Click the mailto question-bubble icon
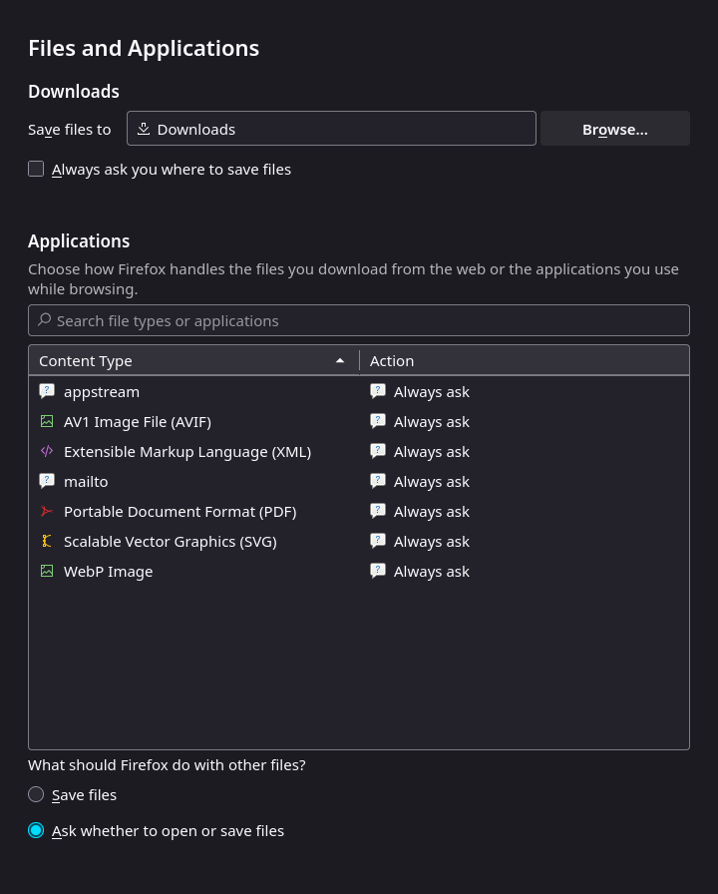Viewport: 718px width, 894px height. tap(47, 481)
